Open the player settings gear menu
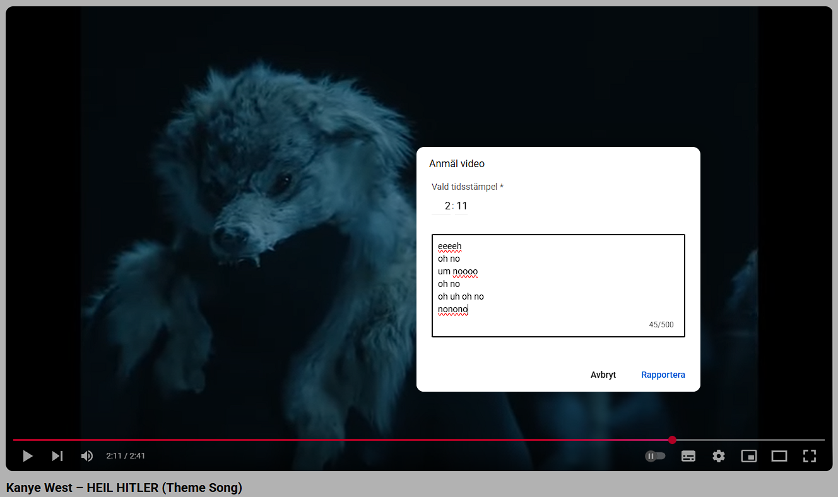Screen dimensions: 838x497 pos(719,456)
